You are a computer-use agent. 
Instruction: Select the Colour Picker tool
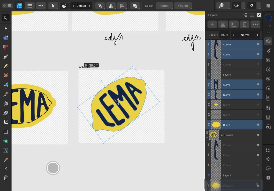(6, 160)
